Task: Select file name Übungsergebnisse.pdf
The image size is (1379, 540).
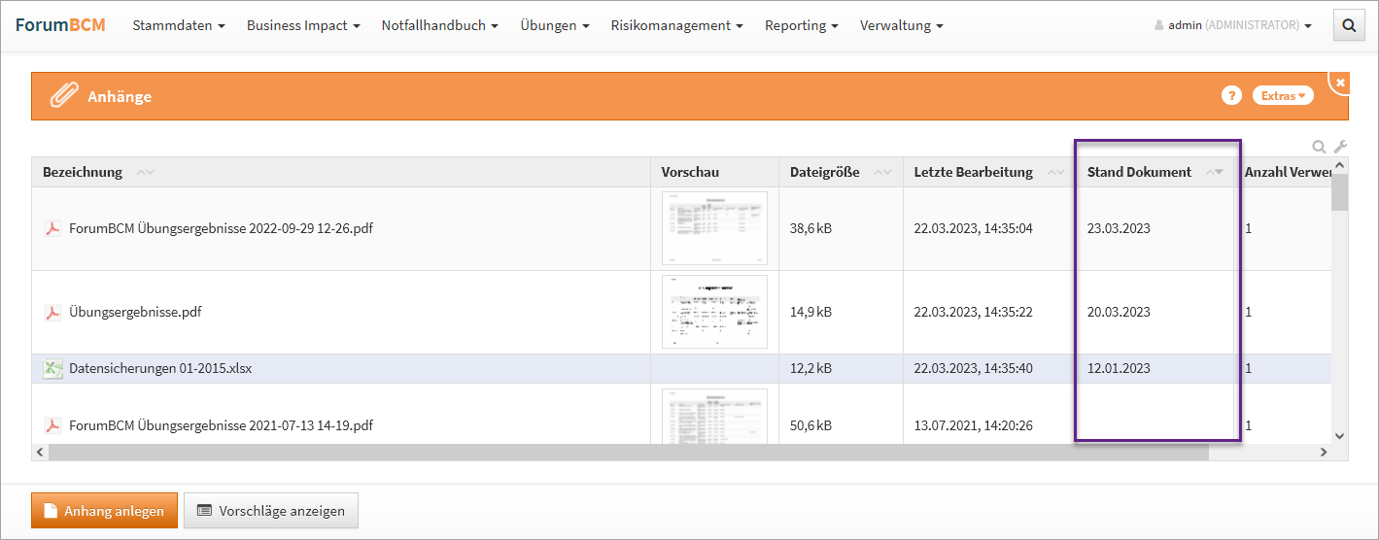Action: pos(136,313)
